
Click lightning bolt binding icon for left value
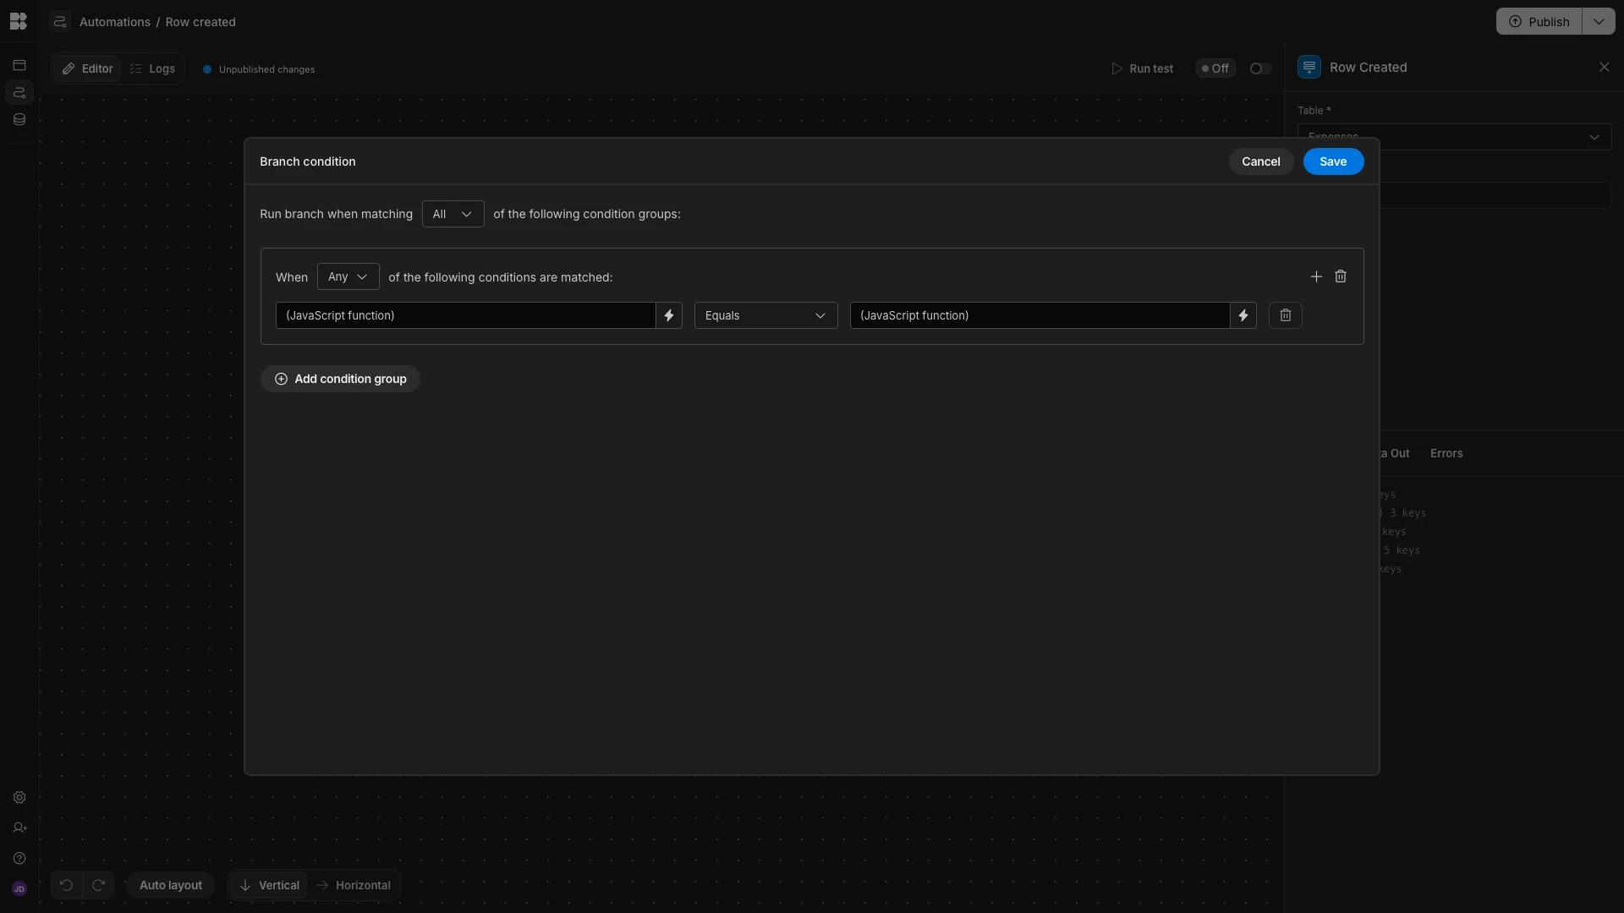tap(669, 315)
